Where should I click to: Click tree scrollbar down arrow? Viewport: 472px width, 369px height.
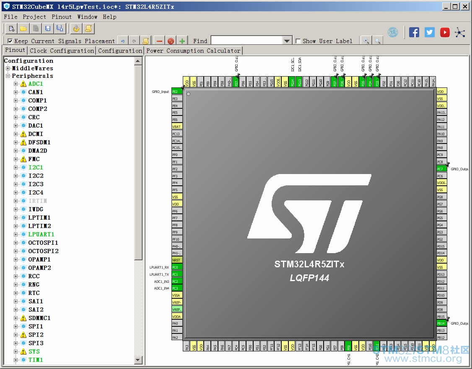coord(138,360)
